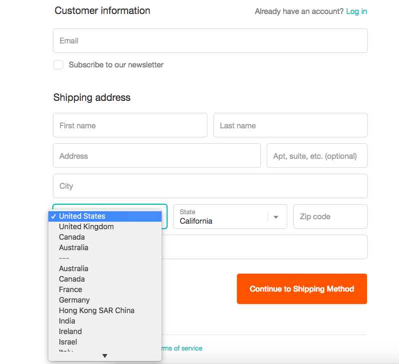Focus the Address text field
The height and width of the screenshot is (364, 399).
click(x=157, y=156)
